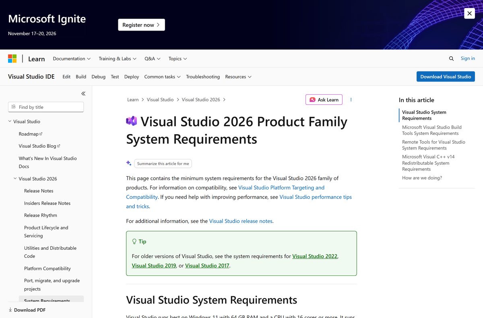Expand the Training & Labs dropdown

[118, 59]
